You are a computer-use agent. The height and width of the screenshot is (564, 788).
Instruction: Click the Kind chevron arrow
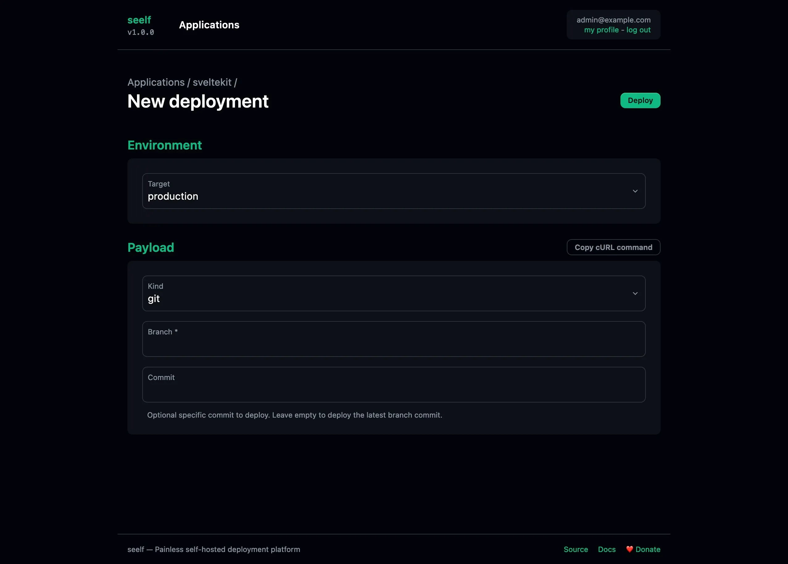pos(635,294)
